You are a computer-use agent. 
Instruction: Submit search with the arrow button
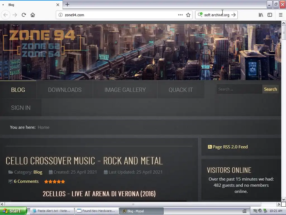coord(233,15)
